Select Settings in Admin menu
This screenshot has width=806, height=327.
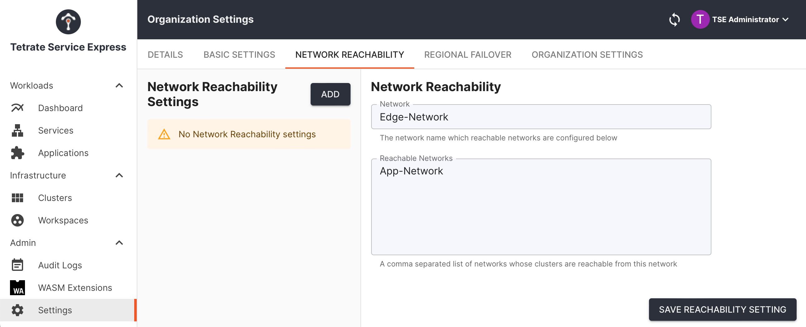tap(68, 310)
